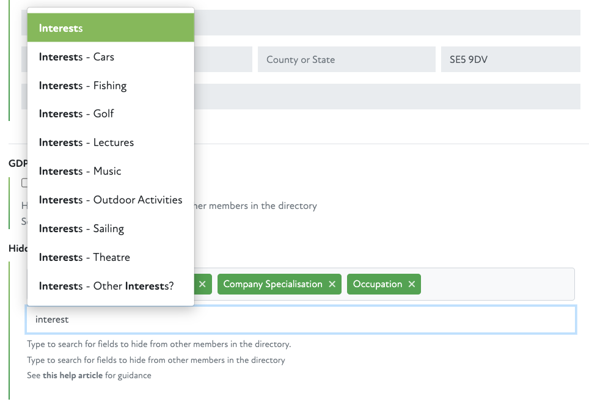This screenshot has height=410, width=589.
Task: Click the postcode field showing SE5 9DV
Action: click(x=510, y=60)
